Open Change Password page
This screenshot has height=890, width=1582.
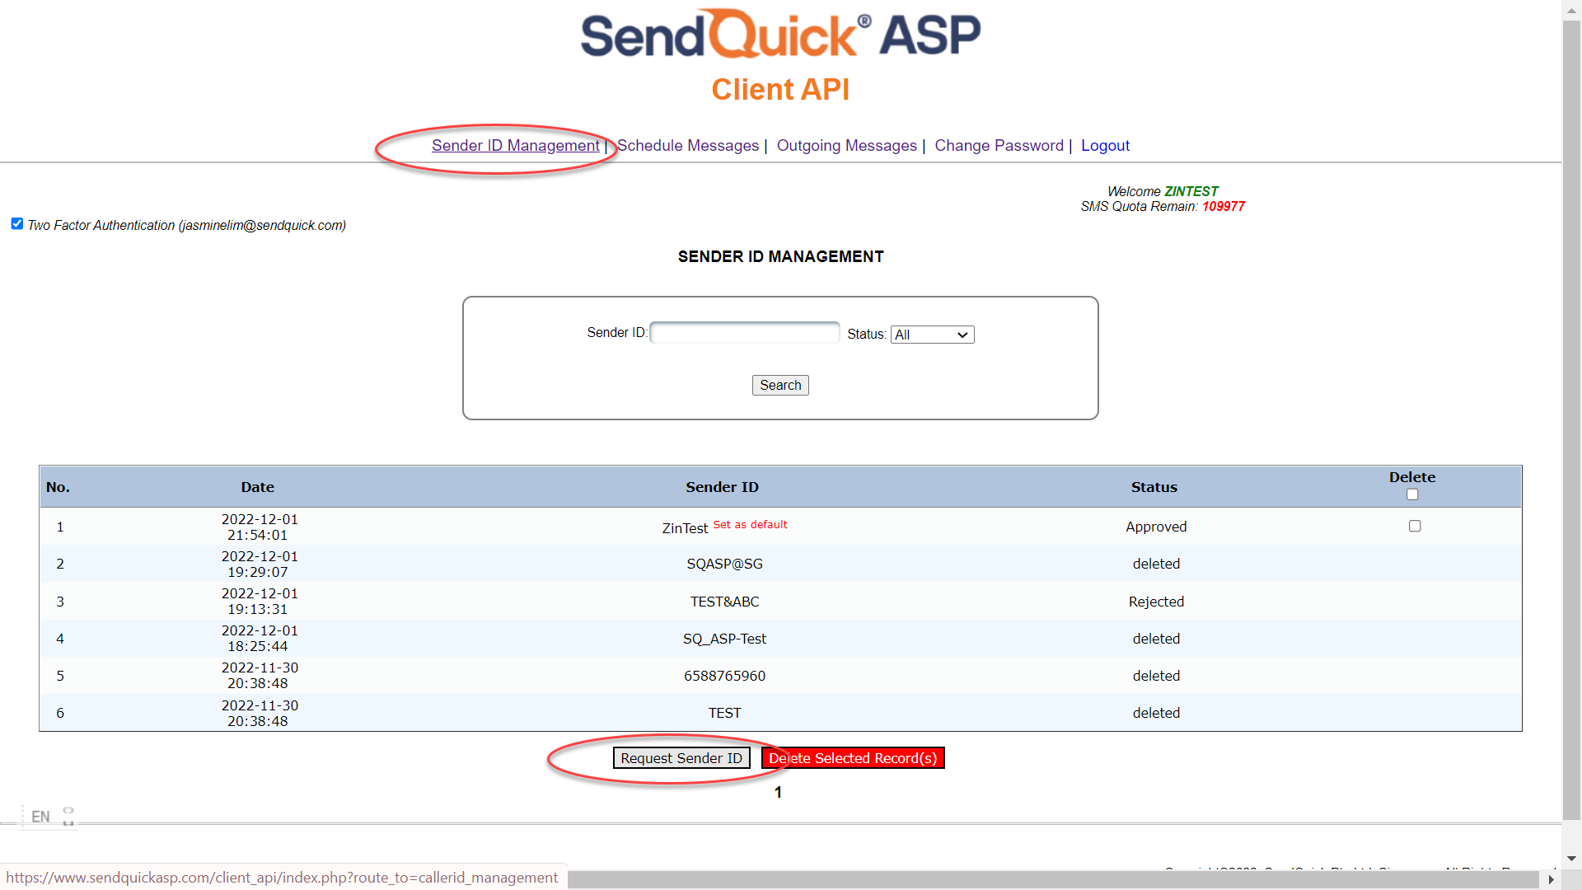click(x=999, y=146)
